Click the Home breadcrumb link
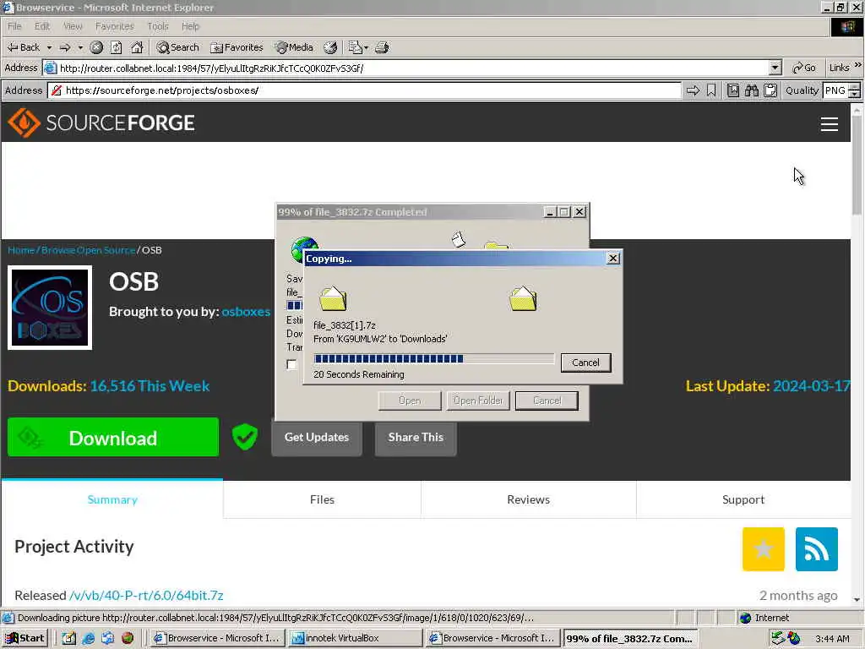 (21, 250)
